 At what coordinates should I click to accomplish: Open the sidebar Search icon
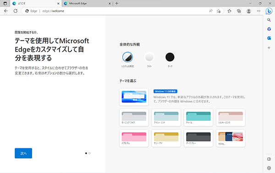[269, 20]
